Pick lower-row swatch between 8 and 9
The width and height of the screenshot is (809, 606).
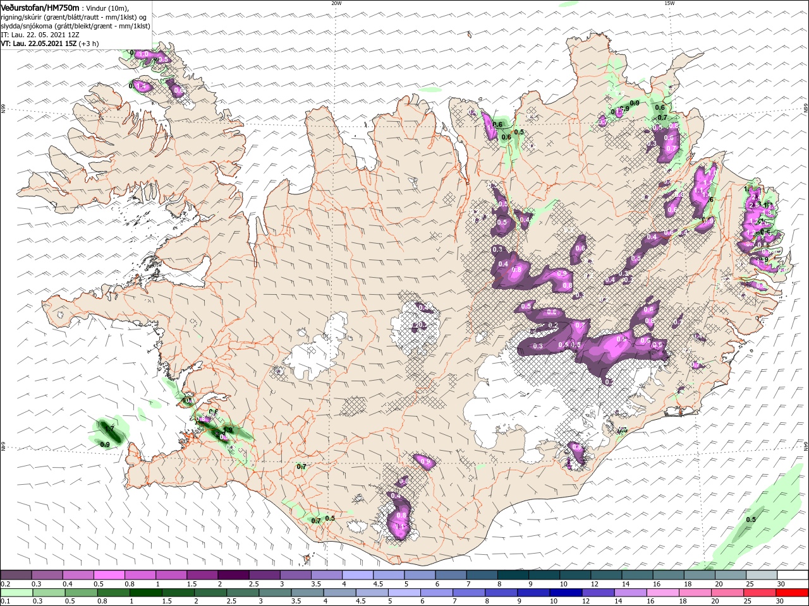tap(501, 593)
